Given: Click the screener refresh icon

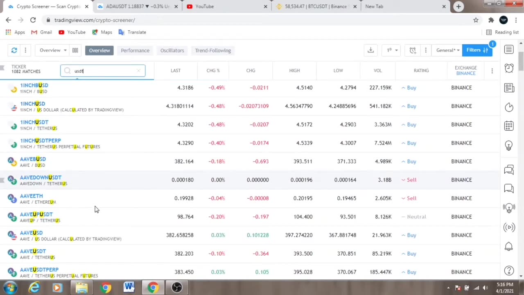Looking at the screenshot, I should point(14,50).
